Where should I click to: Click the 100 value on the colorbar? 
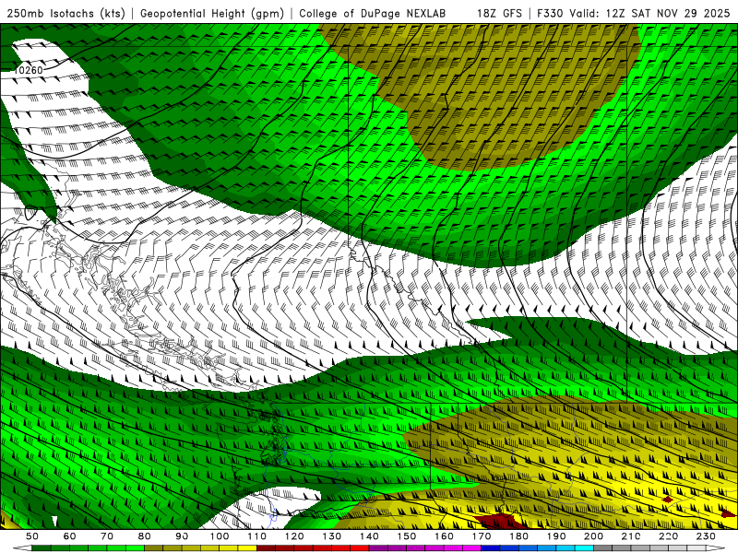[x=220, y=536]
